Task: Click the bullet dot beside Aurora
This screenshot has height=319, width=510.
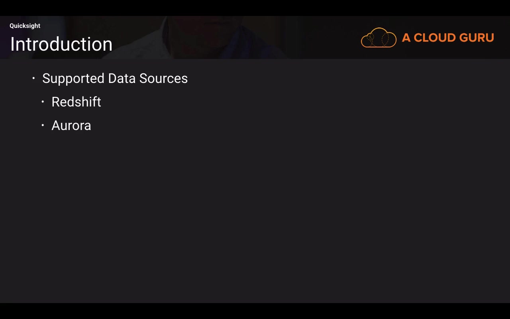Action: pyautogui.click(x=43, y=126)
